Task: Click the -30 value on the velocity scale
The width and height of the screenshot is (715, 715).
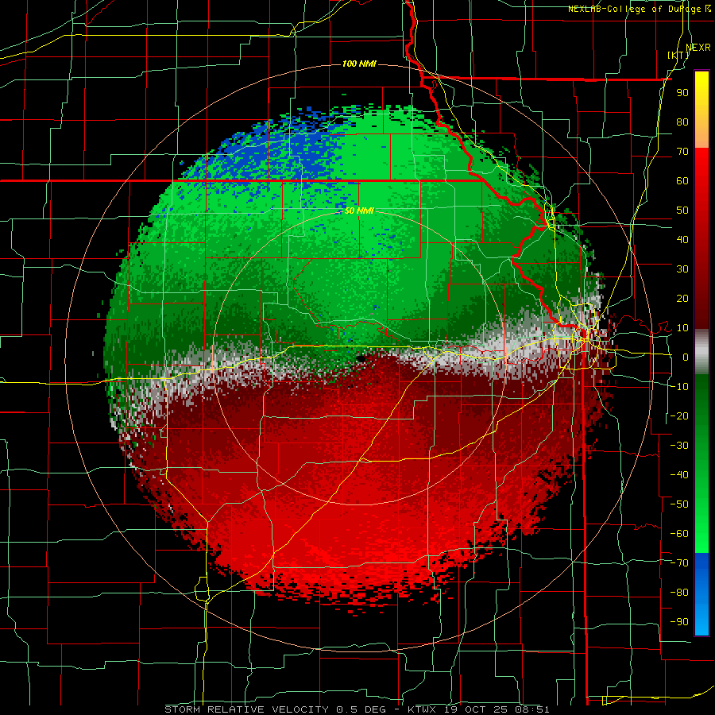Action: [x=679, y=446]
